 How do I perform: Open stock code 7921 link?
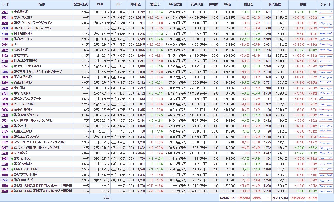point(5,12)
